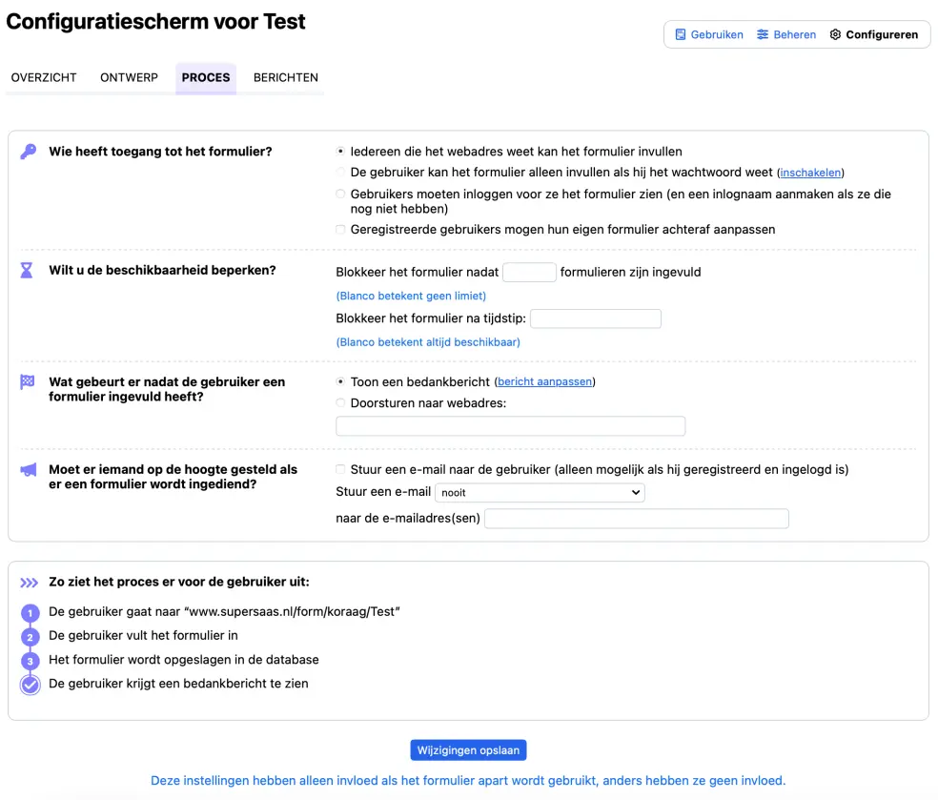Enable 'Geregistreerde gebruikers mogen' checkbox
The image size is (938, 800).
click(341, 230)
